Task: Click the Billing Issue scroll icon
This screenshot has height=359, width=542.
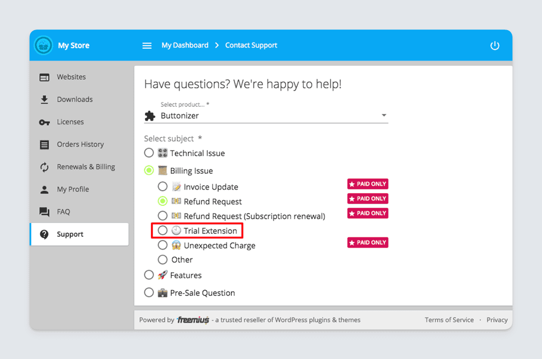Action: tap(162, 170)
